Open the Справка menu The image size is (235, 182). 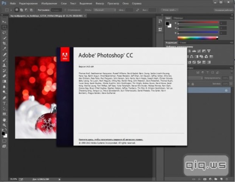click(136, 3)
